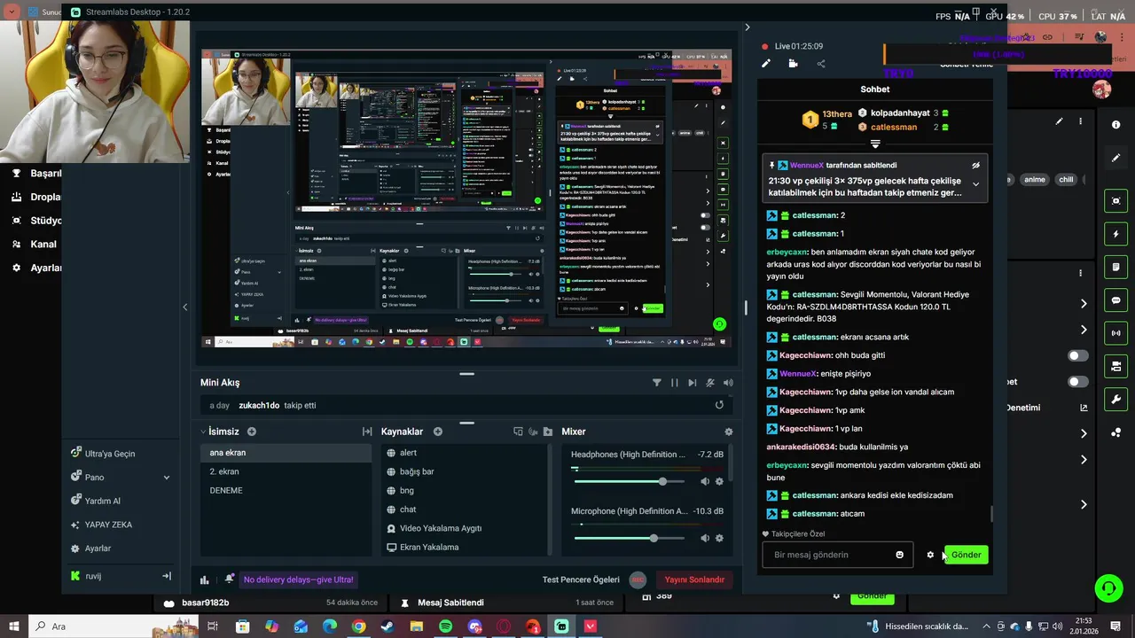
Task: Open the info icon in right sidebar
Action: 1116,125
